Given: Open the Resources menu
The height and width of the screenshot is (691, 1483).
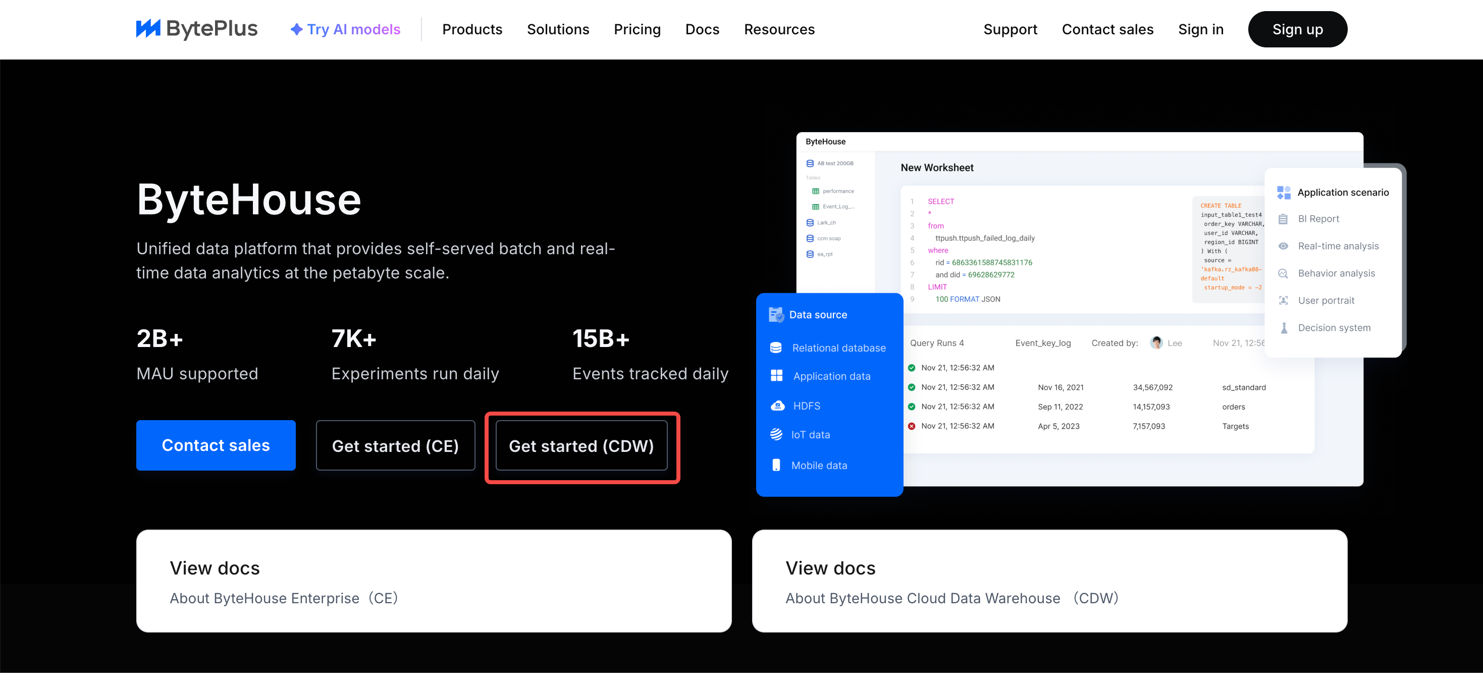Looking at the screenshot, I should (x=778, y=29).
